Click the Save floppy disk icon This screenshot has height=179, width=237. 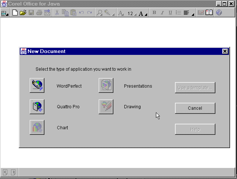pyautogui.click(x=31, y=13)
